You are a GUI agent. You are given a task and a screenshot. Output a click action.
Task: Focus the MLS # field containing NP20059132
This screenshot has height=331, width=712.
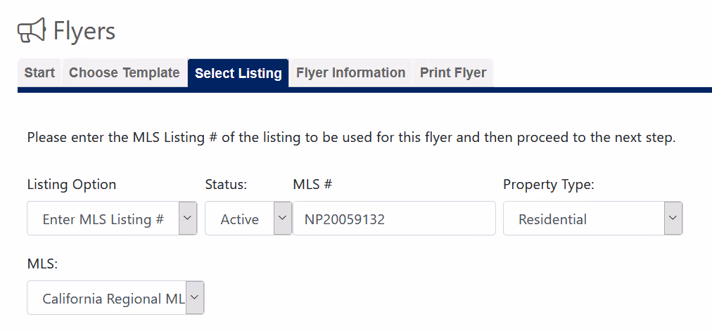click(394, 219)
